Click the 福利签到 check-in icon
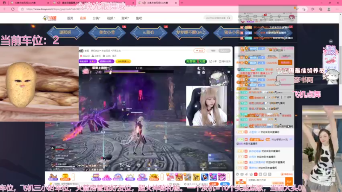342x192 pixels. coord(225,61)
